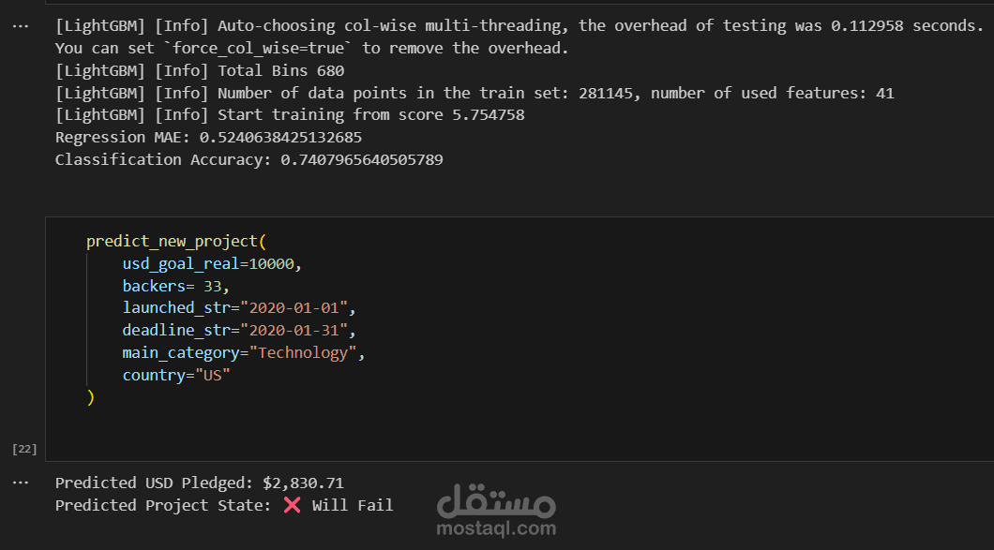Click the Total Bins 680 log line
Viewport: 994px width, 550px height.
pyautogui.click(x=199, y=70)
